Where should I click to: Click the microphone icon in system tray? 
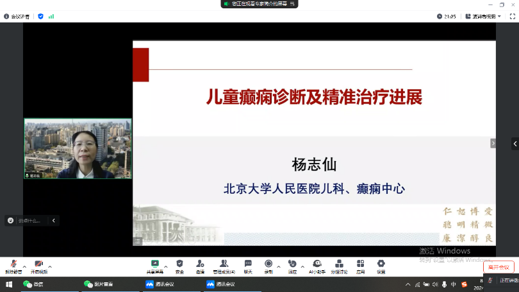[444, 284]
